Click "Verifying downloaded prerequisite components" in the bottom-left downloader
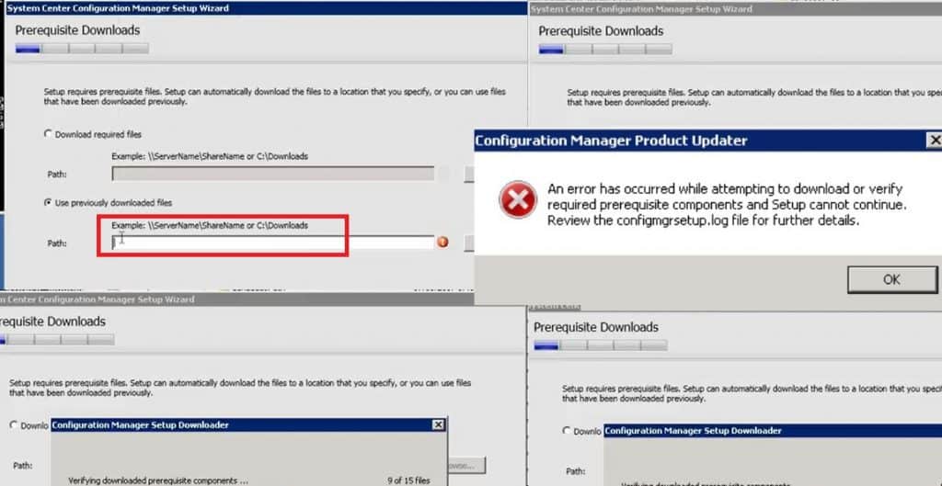The width and height of the screenshot is (942, 486). pyautogui.click(x=158, y=480)
